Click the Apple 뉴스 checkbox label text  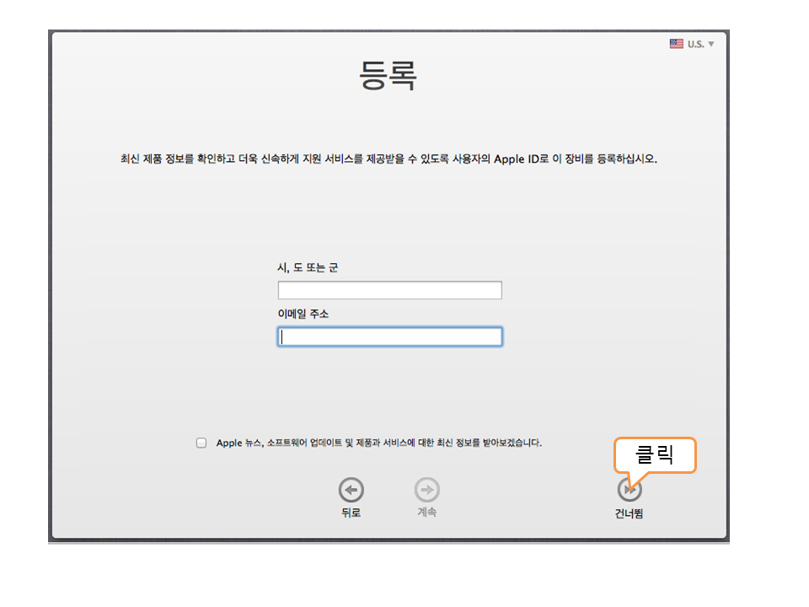click(378, 443)
